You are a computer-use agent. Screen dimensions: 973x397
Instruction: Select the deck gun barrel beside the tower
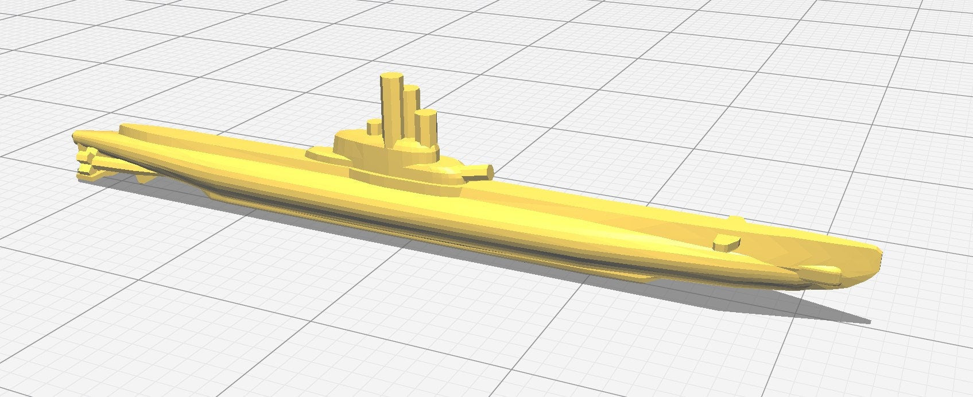point(480,171)
